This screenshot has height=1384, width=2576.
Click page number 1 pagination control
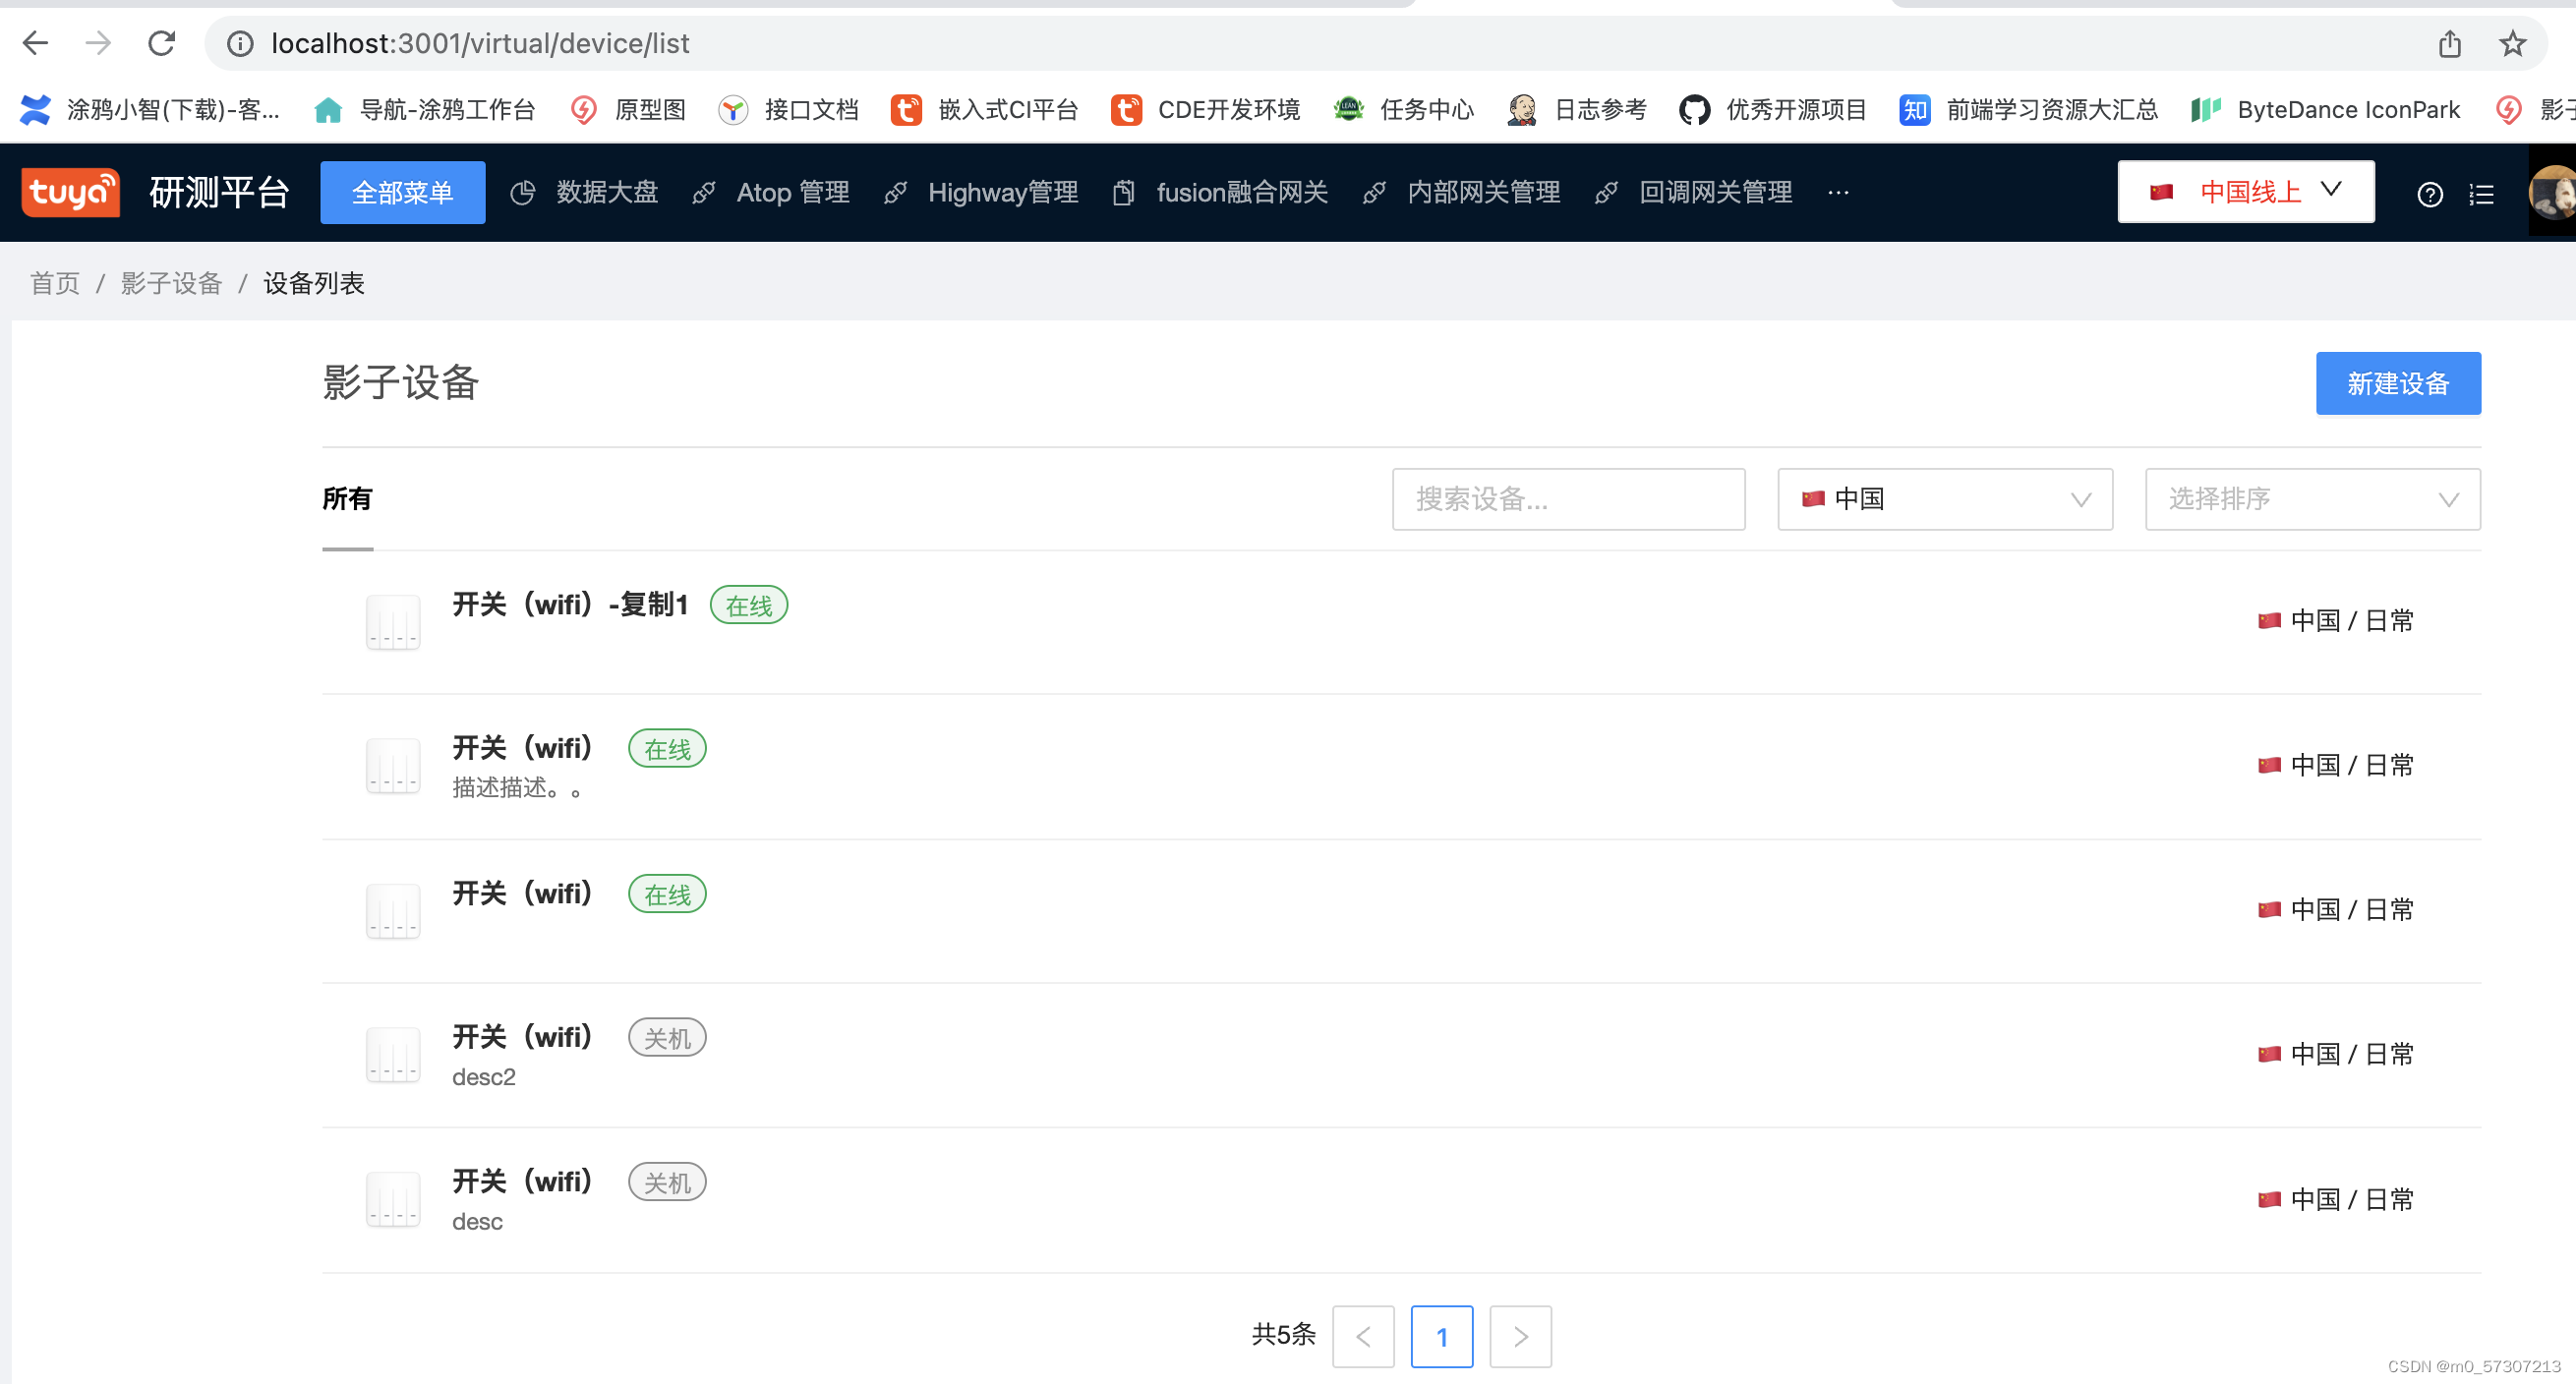1440,1335
